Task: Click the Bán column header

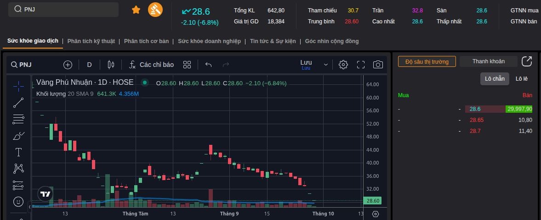Action: tap(527, 95)
